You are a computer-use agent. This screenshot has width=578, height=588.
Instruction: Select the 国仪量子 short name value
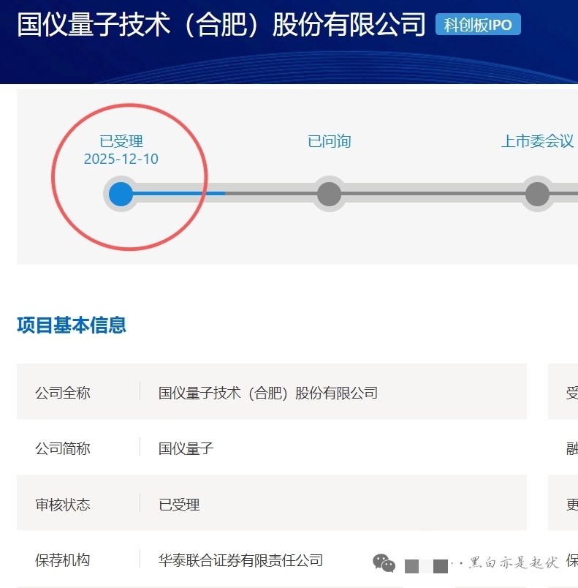186,448
